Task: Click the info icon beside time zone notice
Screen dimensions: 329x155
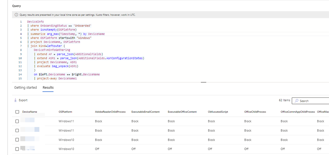Action: tap(16, 15)
